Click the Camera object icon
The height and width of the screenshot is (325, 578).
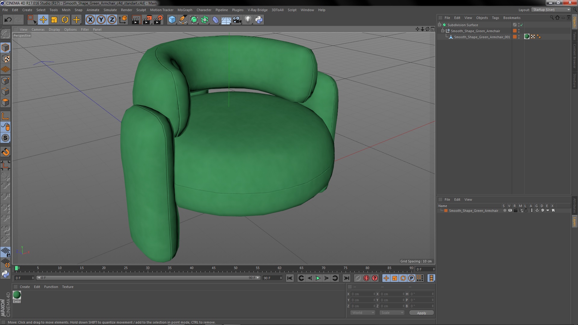tap(237, 20)
